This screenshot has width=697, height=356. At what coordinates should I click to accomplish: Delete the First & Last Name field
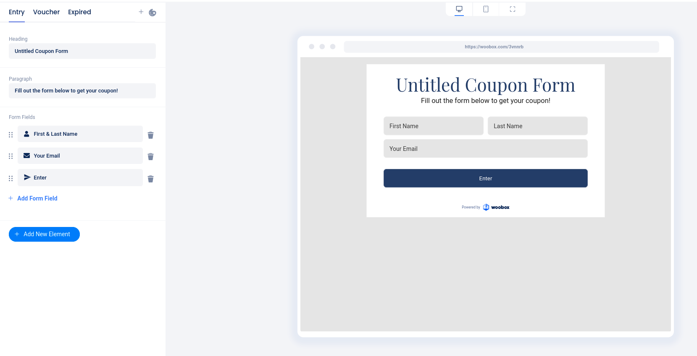point(150,135)
